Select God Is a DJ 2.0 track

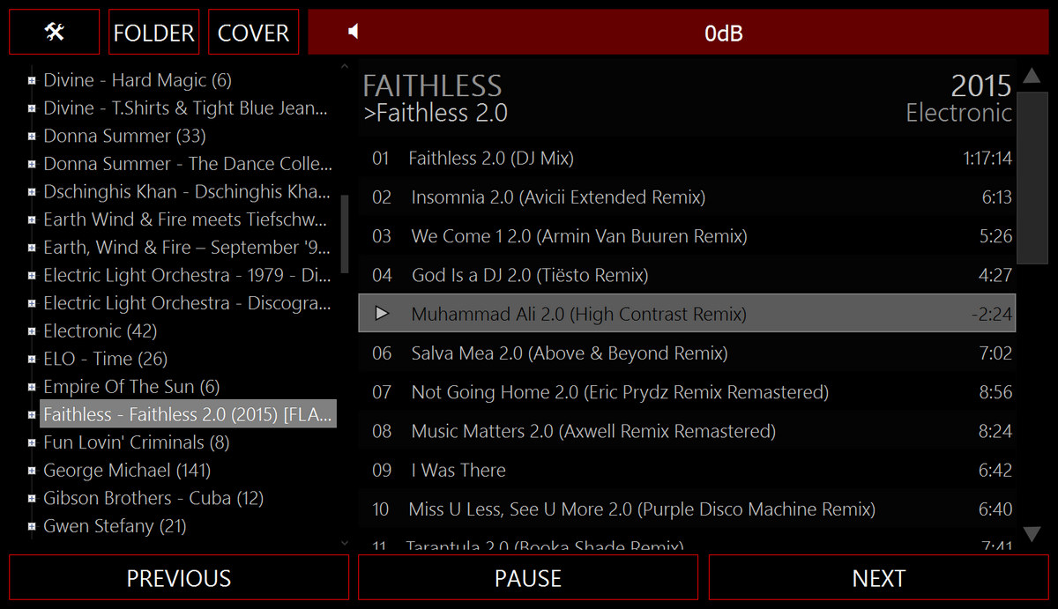(x=687, y=275)
